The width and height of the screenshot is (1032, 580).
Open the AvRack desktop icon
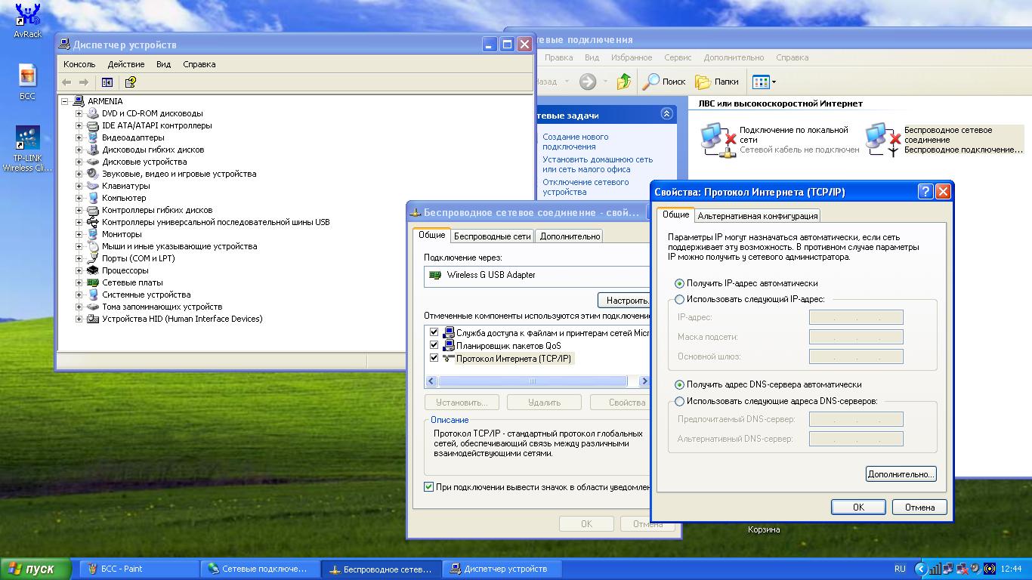(27, 15)
